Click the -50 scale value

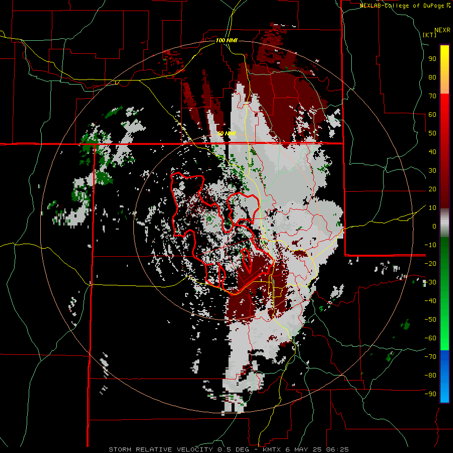[430, 319]
